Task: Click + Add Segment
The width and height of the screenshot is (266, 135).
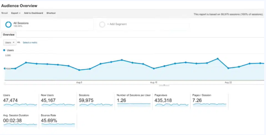Action: [117, 24]
